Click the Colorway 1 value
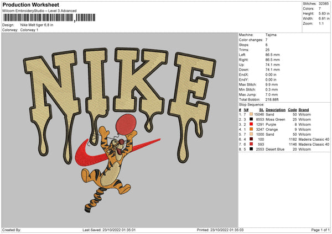332x234 pixels. point(29,30)
